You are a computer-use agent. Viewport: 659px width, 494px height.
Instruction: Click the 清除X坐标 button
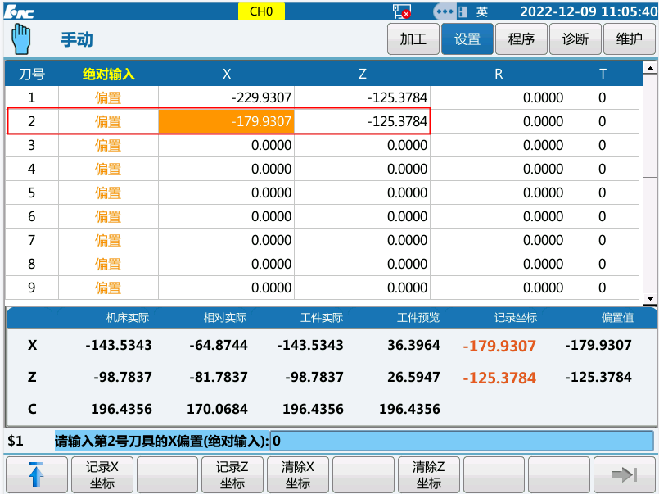click(x=297, y=474)
